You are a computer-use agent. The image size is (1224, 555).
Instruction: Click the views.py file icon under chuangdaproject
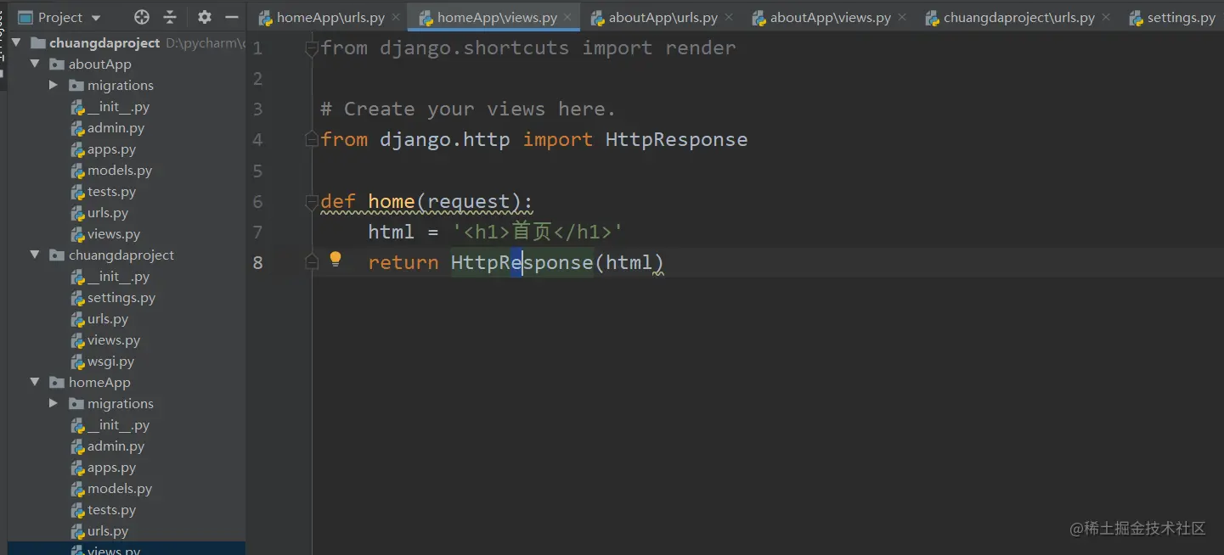pos(77,339)
